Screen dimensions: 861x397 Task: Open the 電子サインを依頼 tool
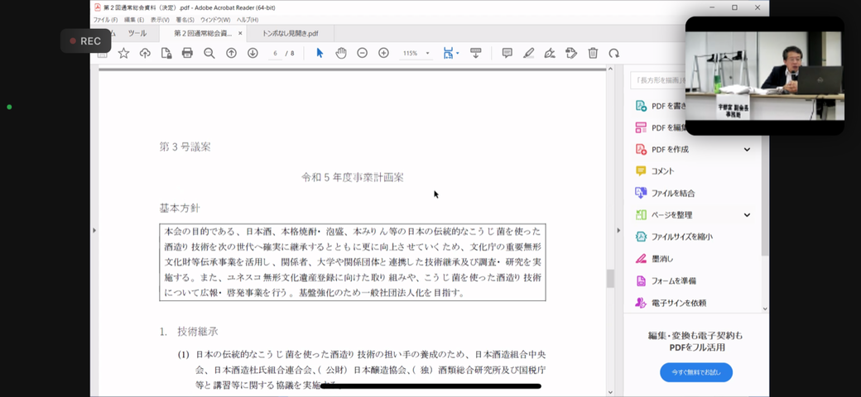pos(671,303)
